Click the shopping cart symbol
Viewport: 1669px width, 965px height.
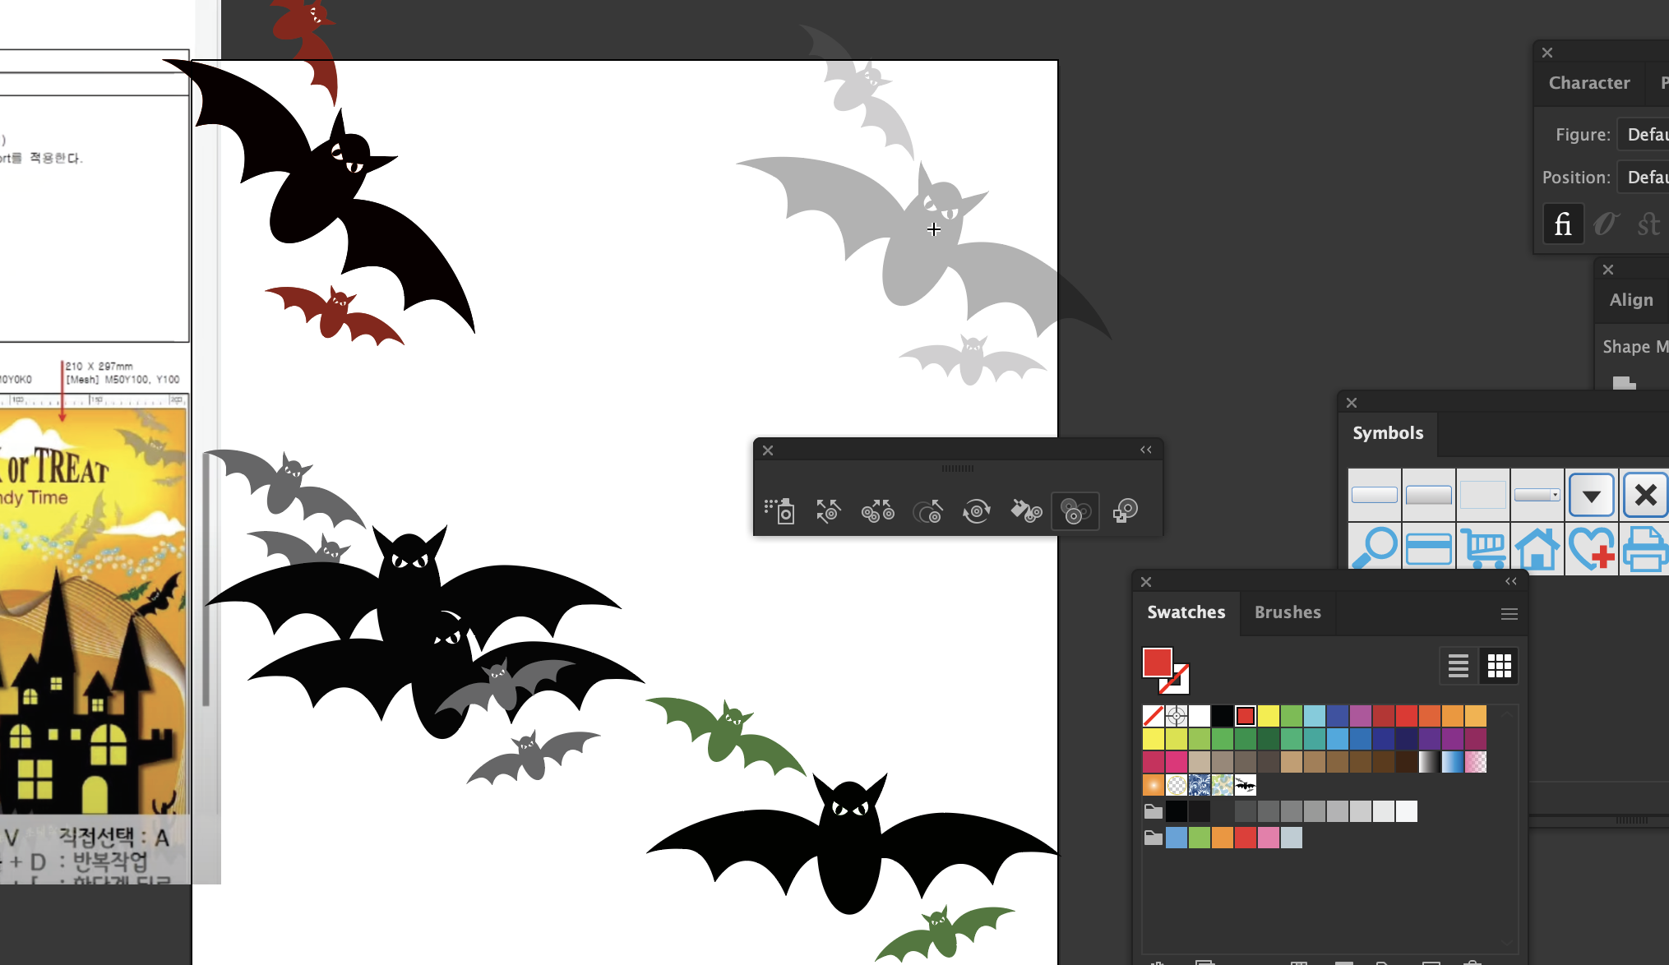coord(1483,548)
